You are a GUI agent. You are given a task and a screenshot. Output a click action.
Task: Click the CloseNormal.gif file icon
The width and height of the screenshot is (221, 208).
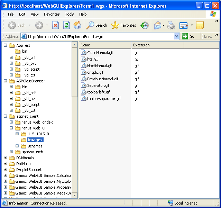coord(84,53)
